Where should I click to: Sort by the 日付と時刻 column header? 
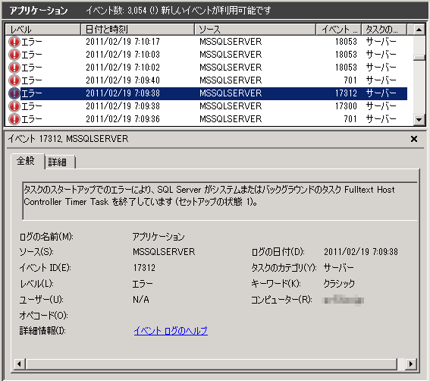coord(138,30)
